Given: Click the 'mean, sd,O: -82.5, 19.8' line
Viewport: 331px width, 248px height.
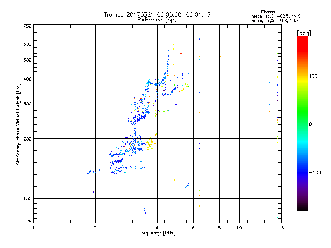Looking at the screenshot, I should click(x=276, y=16).
